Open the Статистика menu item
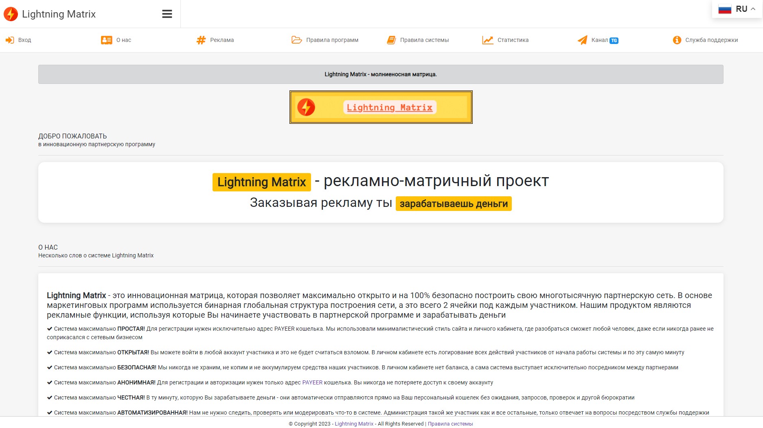This screenshot has width=763, height=428. pyautogui.click(x=505, y=40)
